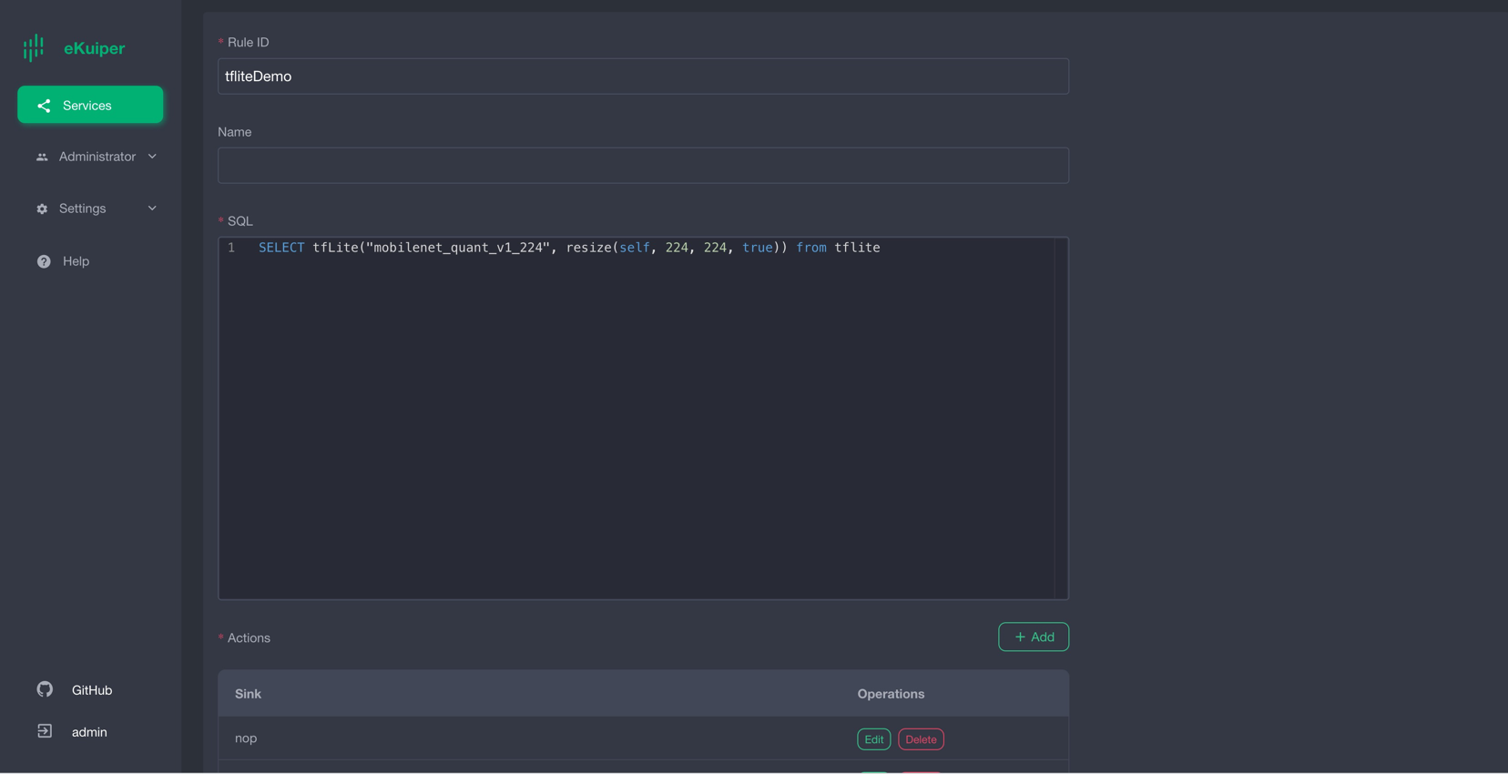
Task: Click the eKuiper brand name
Action: (x=95, y=48)
